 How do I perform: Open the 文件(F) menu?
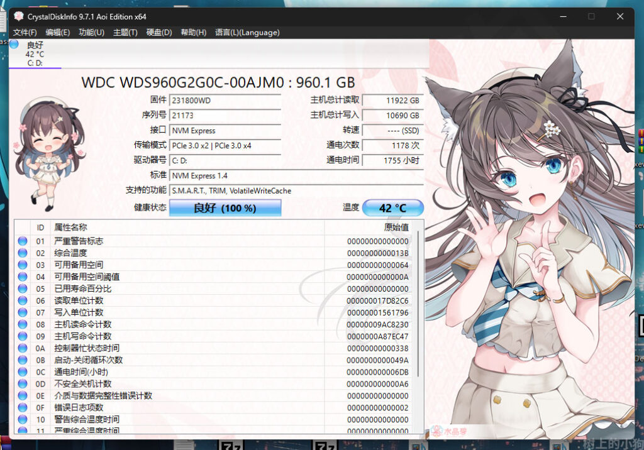click(x=25, y=33)
